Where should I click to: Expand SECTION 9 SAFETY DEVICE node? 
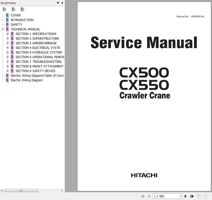point(7,71)
